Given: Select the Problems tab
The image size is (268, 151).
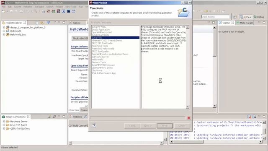Looking at the screenshot, I should (x=76, y=117).
